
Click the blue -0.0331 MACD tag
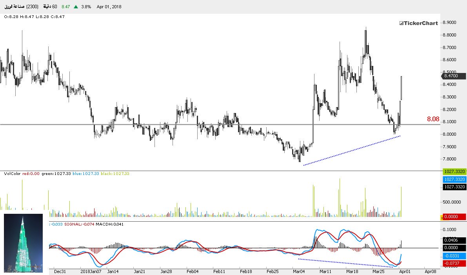pyautogui.click(x=454, y=256)
